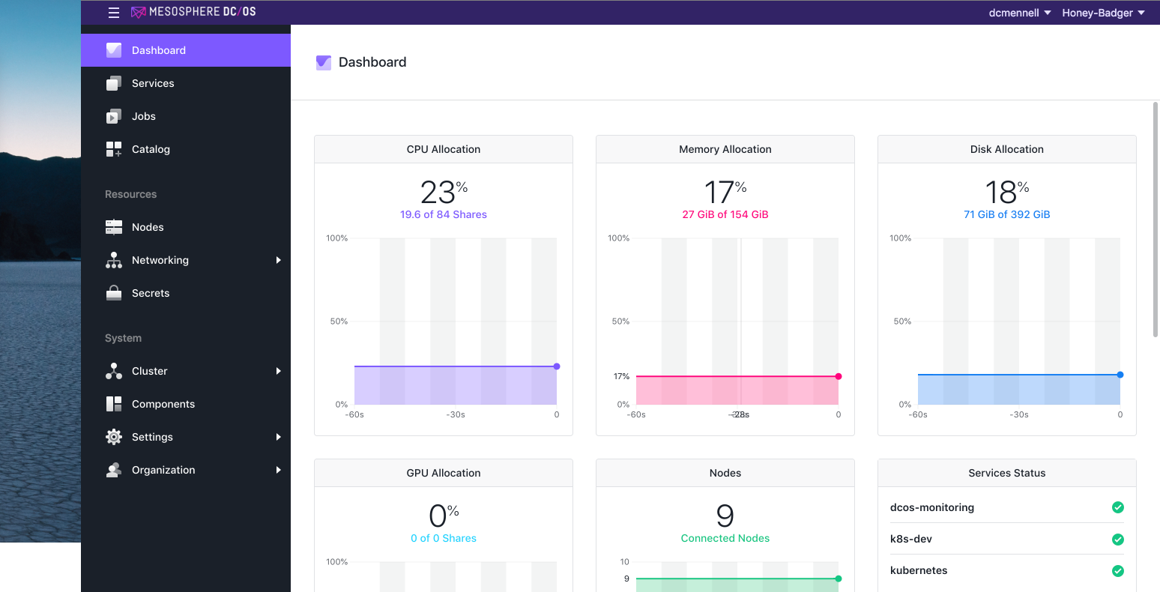Click the Memory Allocation panel header

click(x=725, y=149)
